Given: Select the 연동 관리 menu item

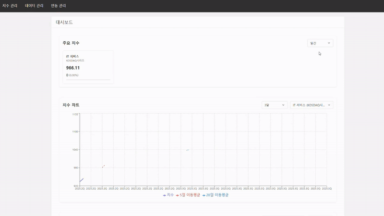Looking at the screenshot, I should click(x=59, y=6).
